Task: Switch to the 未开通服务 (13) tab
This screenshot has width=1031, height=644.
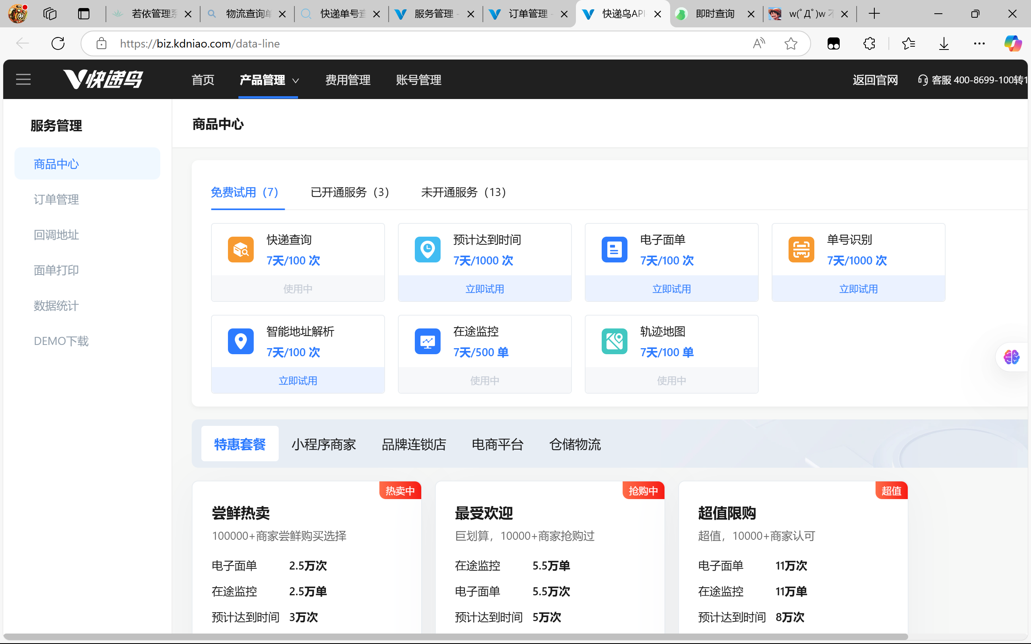Action: [x=464, y=192]
